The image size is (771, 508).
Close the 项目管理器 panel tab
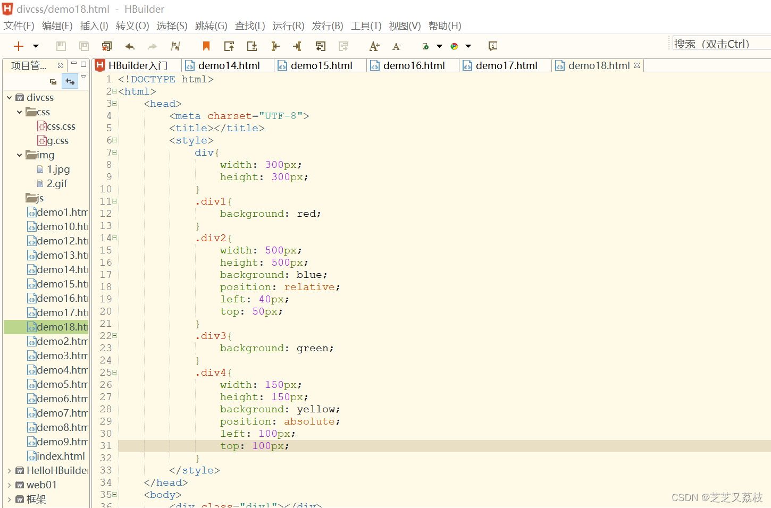pos(61,65)
